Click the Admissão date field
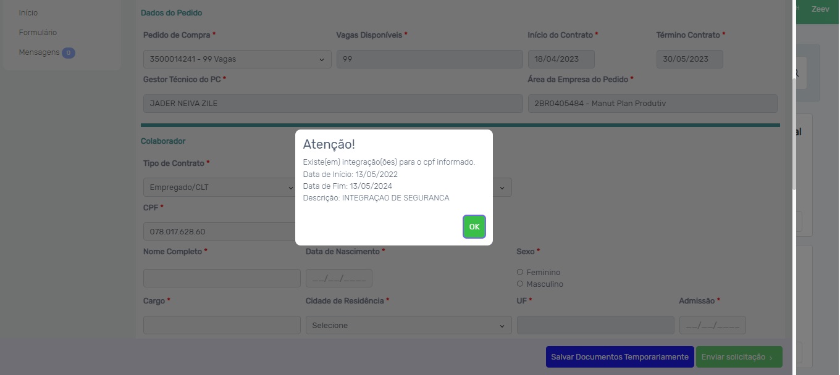This screenshot has height=375, width=840. pos(712,325)
